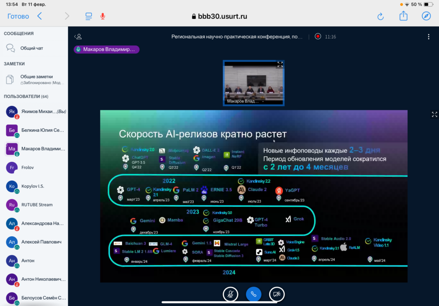Tap the bbb30.usurt.ru address field
This screenshot has height=306, width=439.
tap(219, 17)
